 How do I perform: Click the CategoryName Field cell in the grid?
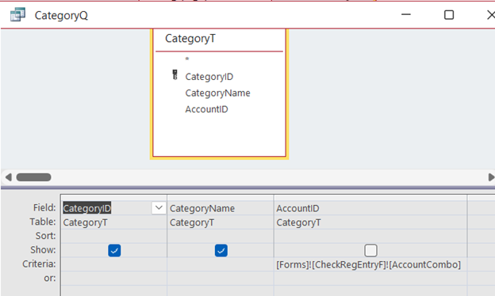[221, 208]
